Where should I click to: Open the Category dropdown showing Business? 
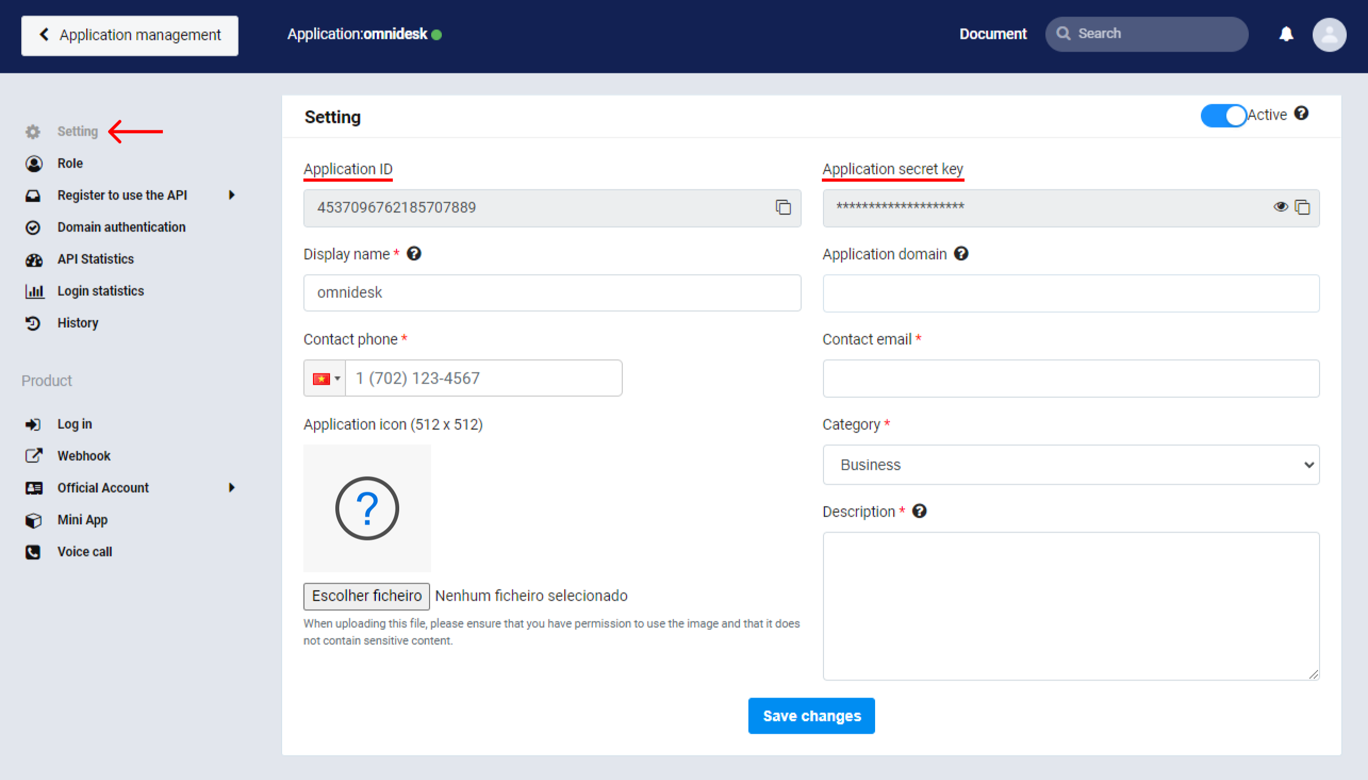click(1070, 464)
